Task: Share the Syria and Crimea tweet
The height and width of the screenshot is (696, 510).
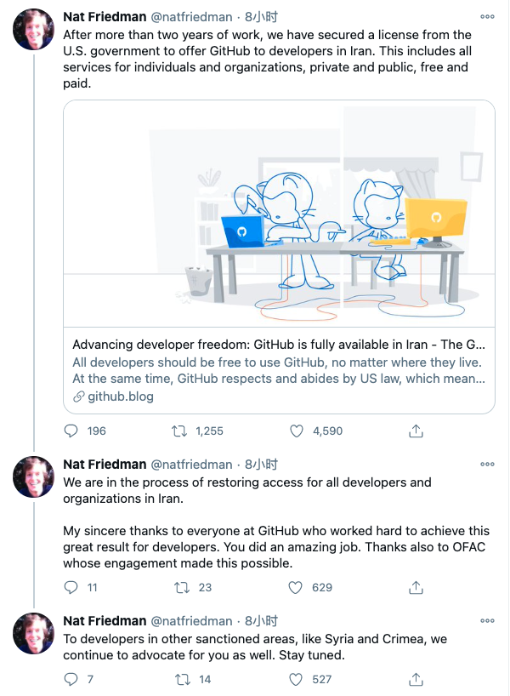Action: (416, 679)
